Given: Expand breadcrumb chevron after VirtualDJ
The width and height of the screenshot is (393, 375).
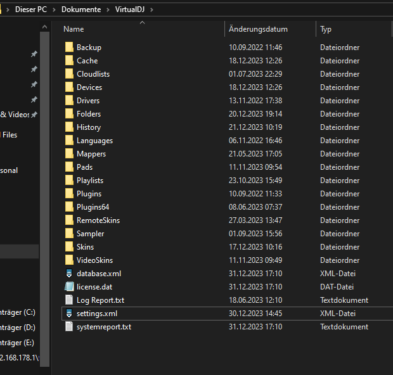Looking at the screenshot, I should pyautogui.click(x=151, y=10).
